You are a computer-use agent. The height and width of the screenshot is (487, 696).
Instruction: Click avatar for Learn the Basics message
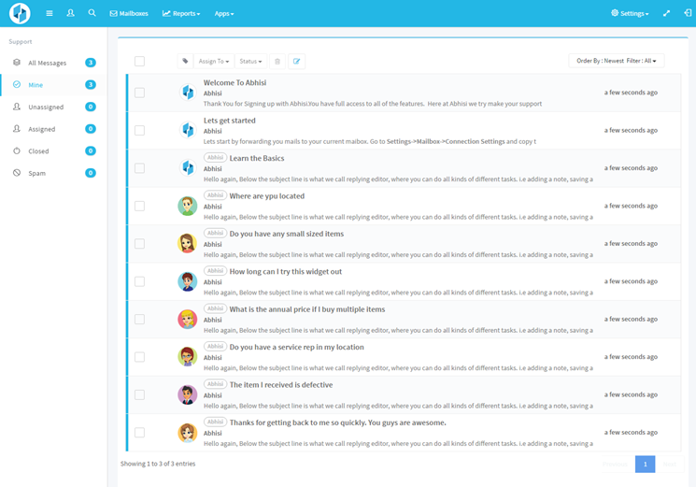point(188,168)
